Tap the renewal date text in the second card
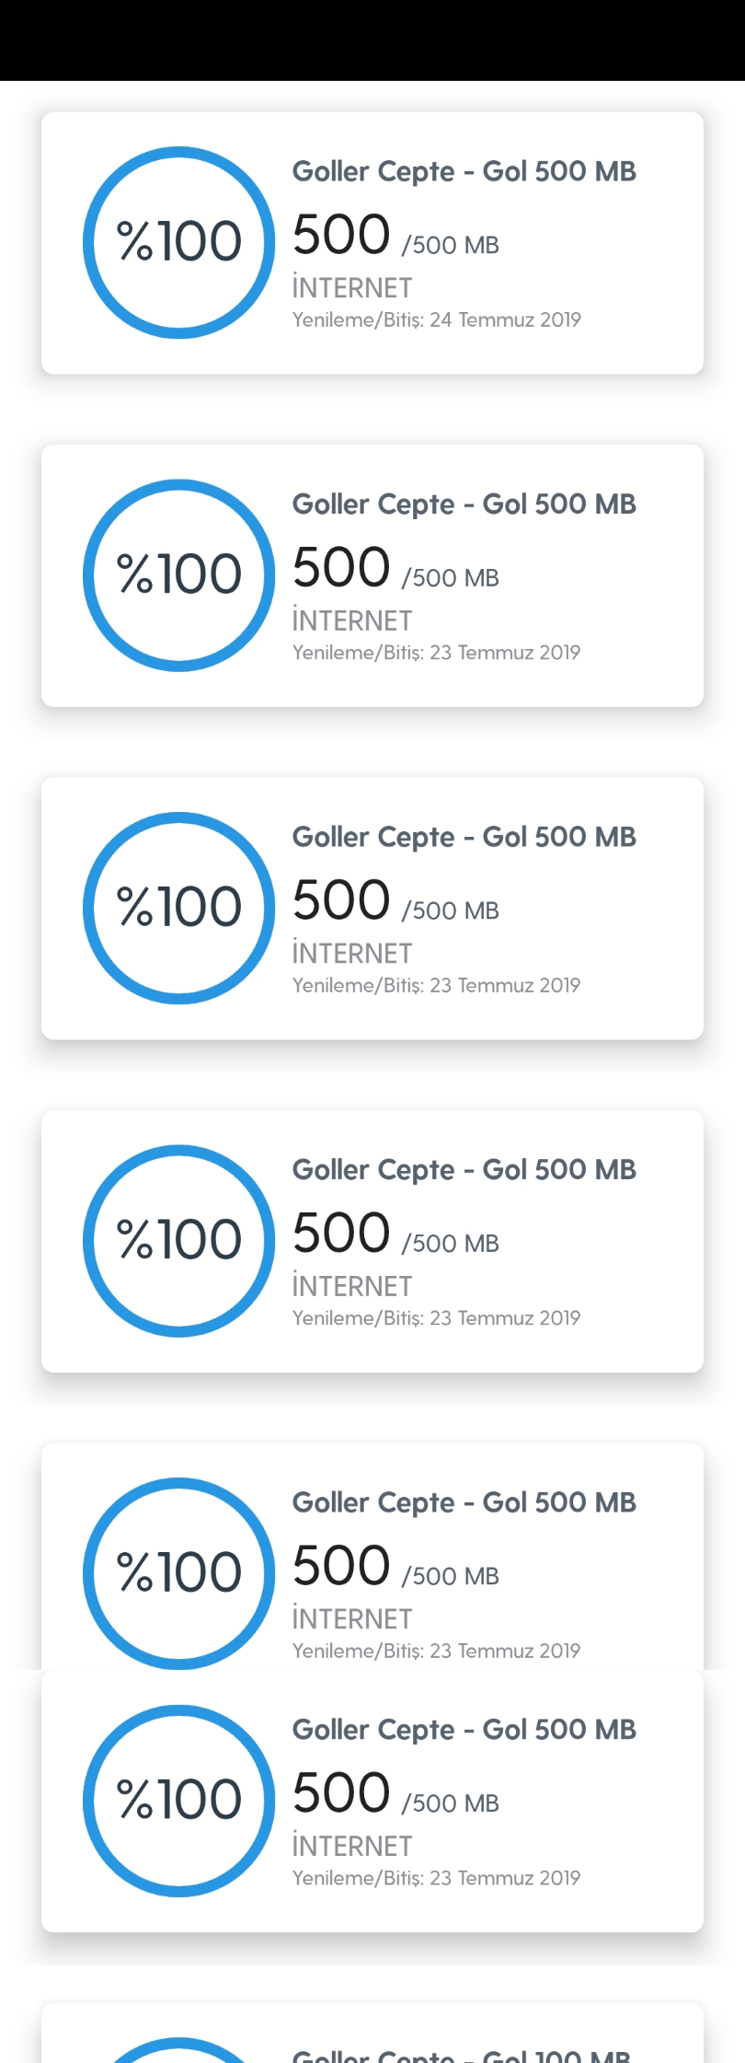Screen dimensions: 745x2063 point(436,653)
